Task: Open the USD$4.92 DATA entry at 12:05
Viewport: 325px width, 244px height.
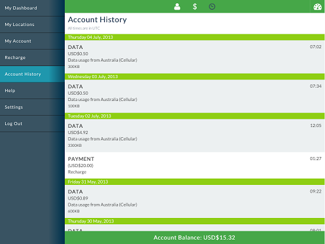Action: click(x=195, y=135)
